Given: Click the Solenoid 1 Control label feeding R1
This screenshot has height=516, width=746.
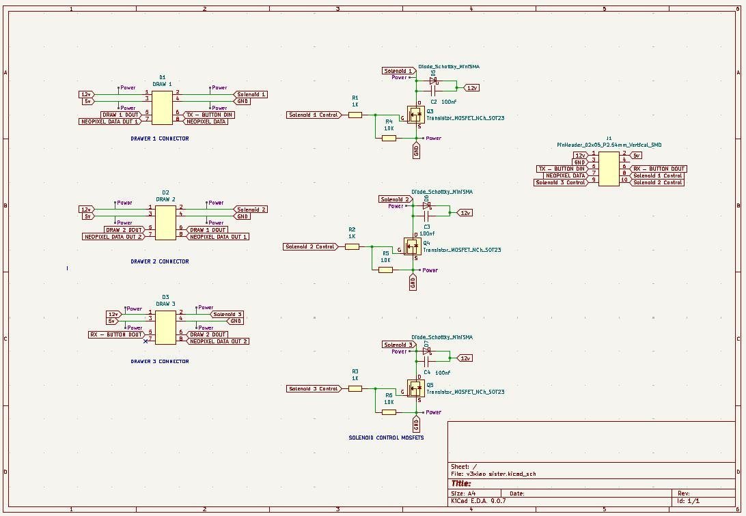Looking at the screenshot, I should pyautogui.click(x=314, y=115).
